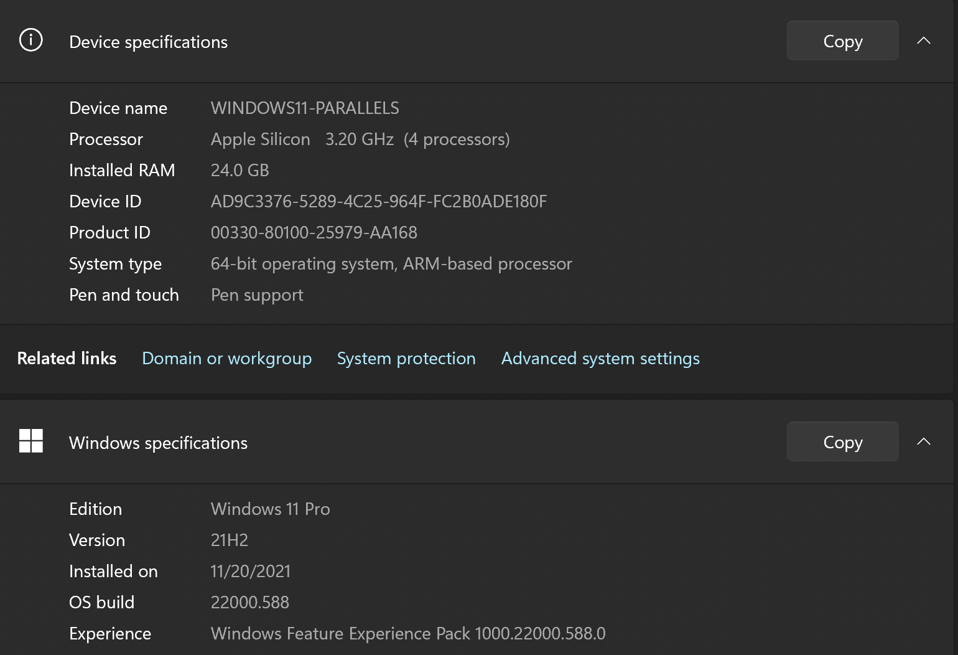Screen dimensions: 958x655
Task: Click the Product ID label
Action: 109,233
